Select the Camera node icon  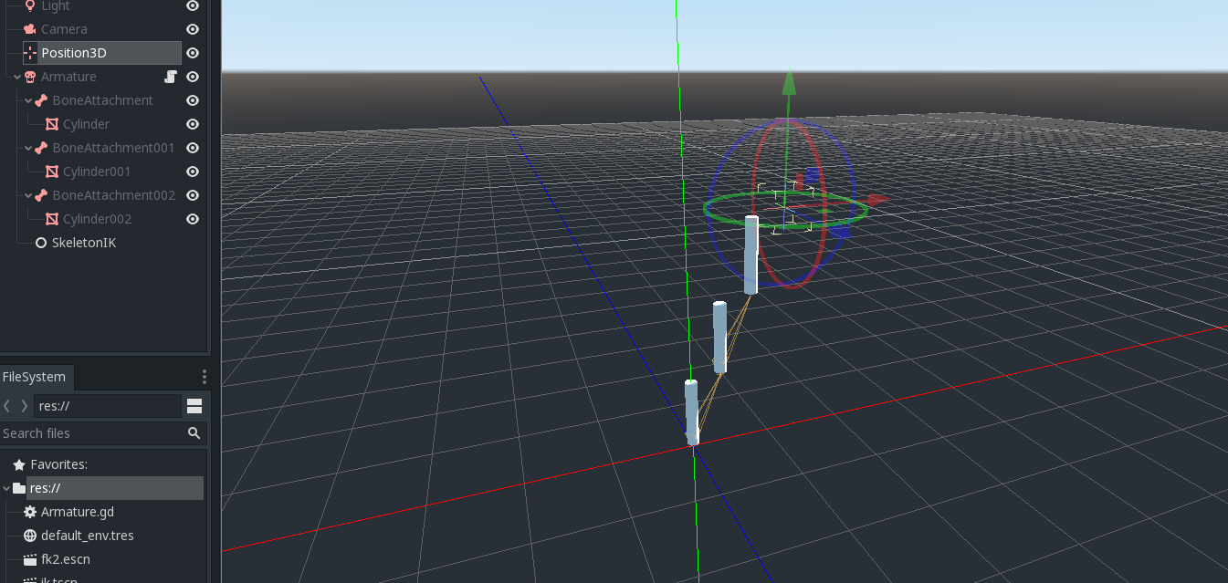(31, 28)
